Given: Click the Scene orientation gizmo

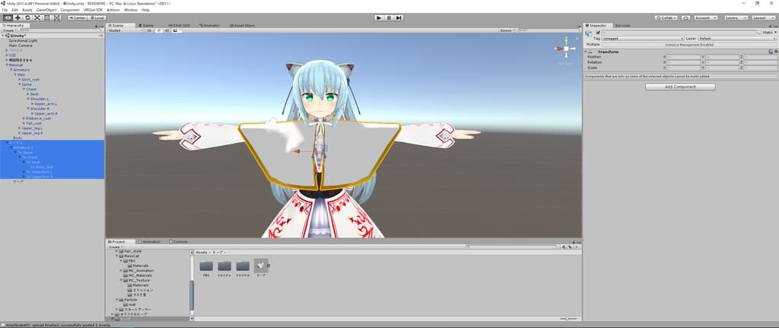Looking at the screenshot, I should [x=565, y=49].
